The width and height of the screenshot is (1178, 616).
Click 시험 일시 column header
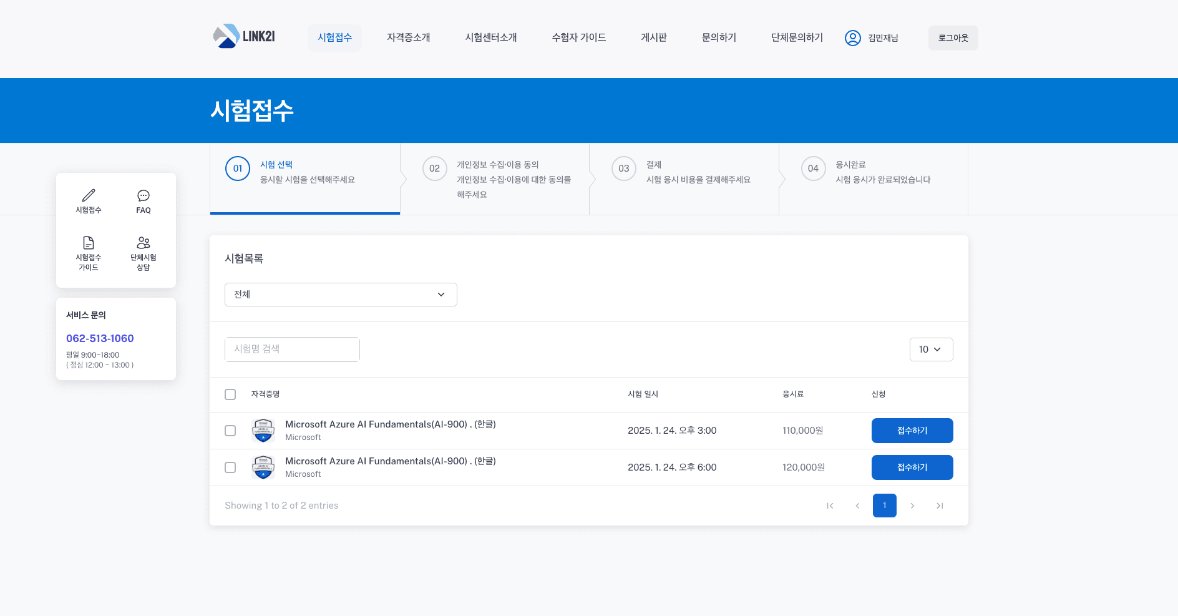tap(643, 394)
